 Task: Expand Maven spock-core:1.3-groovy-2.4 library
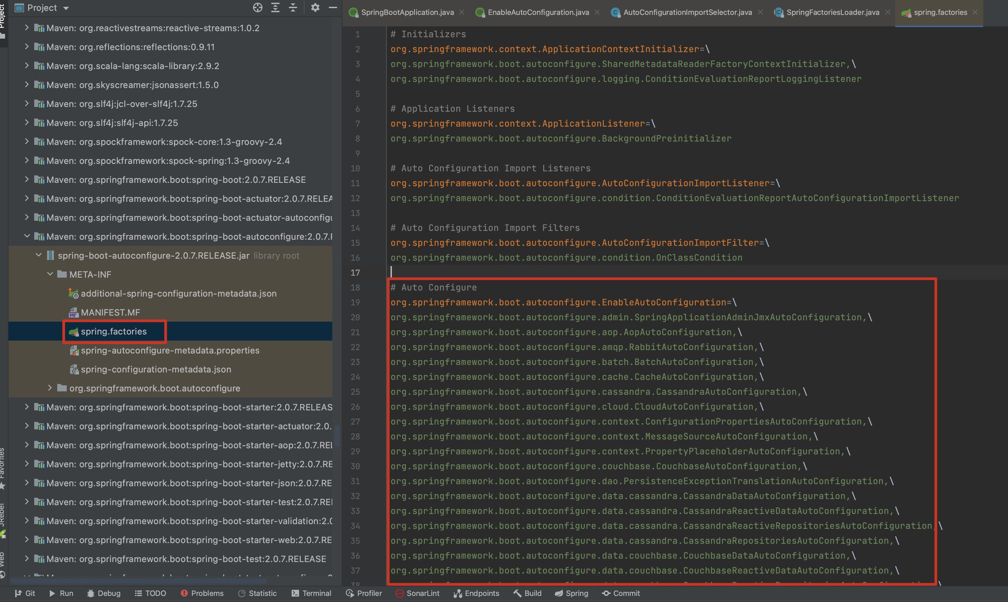tap(27, 142)
